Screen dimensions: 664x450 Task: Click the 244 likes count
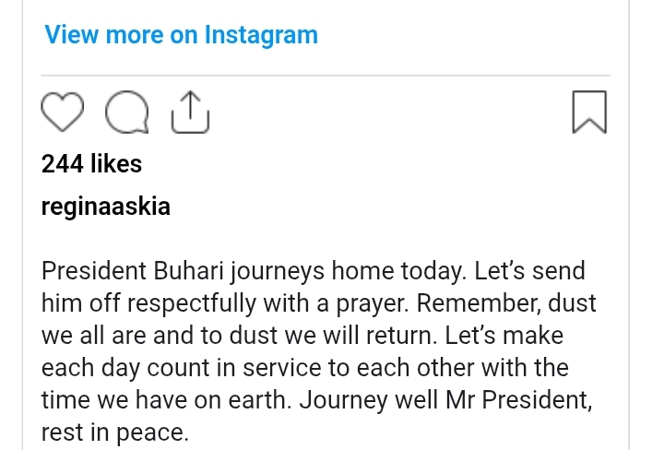pos(91,164)
